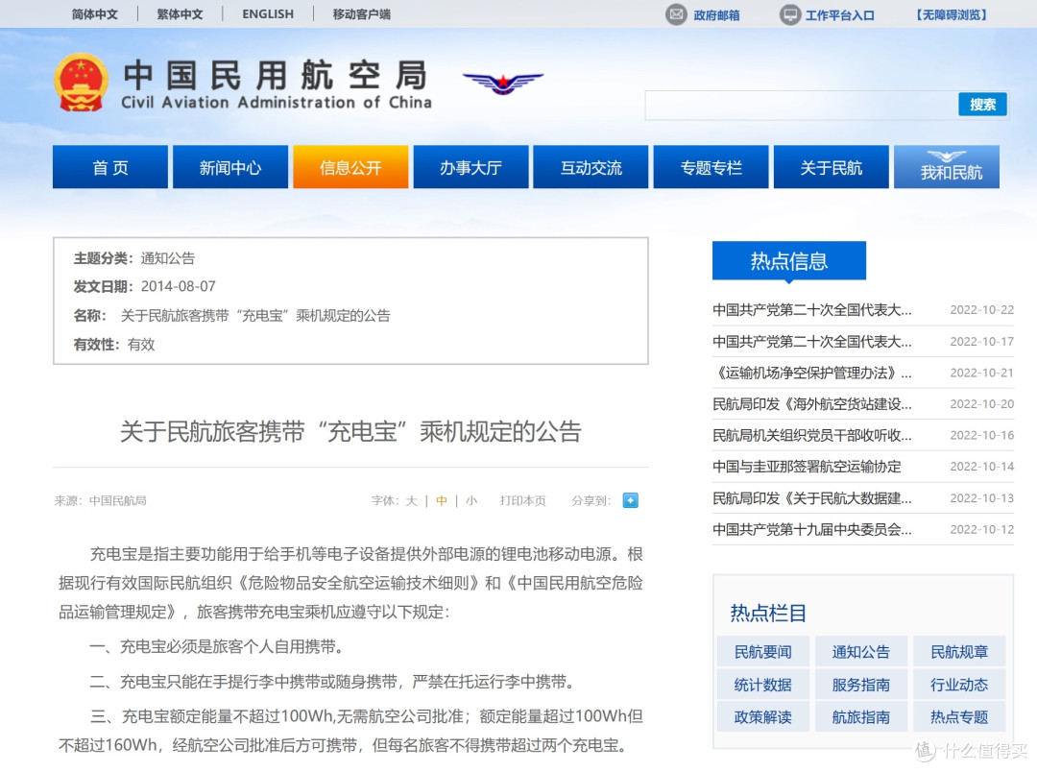Switch language to 简体中文

pyautogui.click(x=94, y=13)
